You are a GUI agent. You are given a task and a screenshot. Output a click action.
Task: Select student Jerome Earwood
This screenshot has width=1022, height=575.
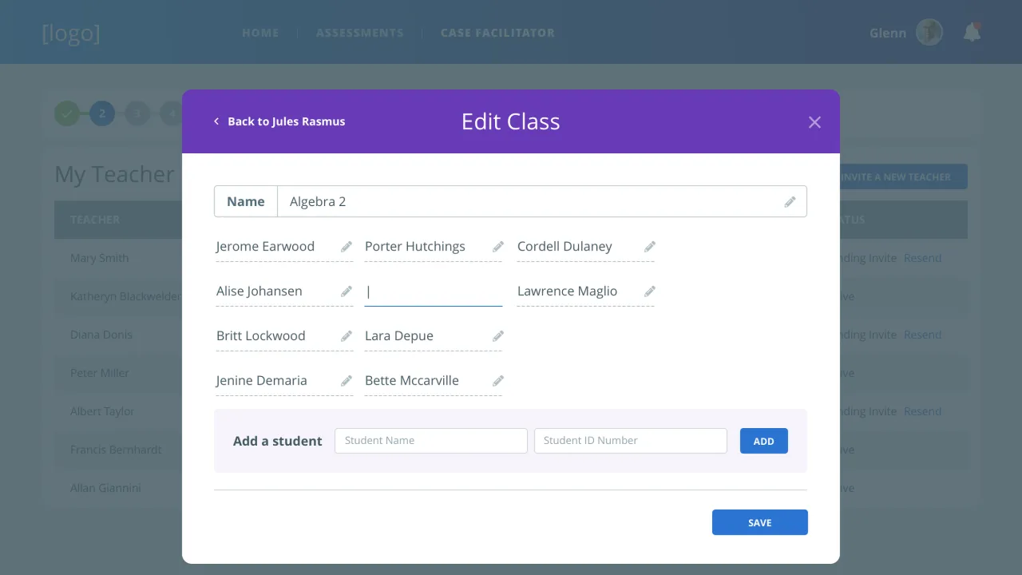(265, 247)
